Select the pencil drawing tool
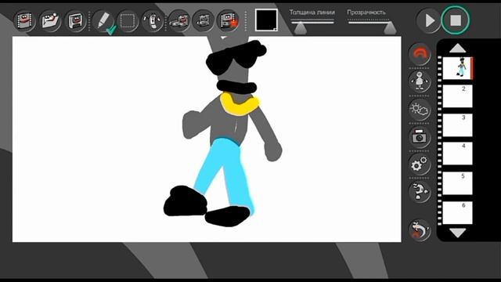The image size is (501, 282). 104,22
